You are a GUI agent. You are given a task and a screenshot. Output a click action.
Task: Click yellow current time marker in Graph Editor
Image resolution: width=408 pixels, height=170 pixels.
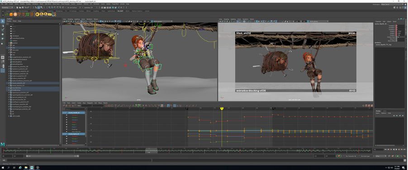(222, 109)
